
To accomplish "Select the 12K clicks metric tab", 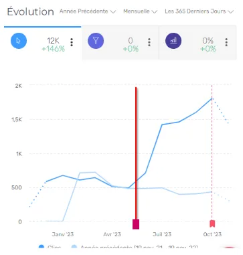I will tap(43, 43).
